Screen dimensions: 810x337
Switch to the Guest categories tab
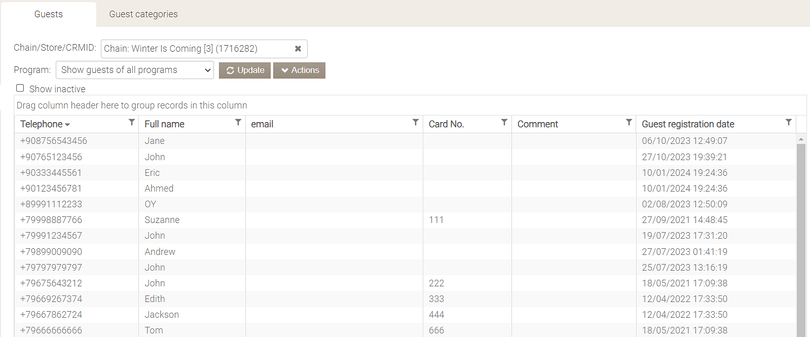[x=143, y=14]
